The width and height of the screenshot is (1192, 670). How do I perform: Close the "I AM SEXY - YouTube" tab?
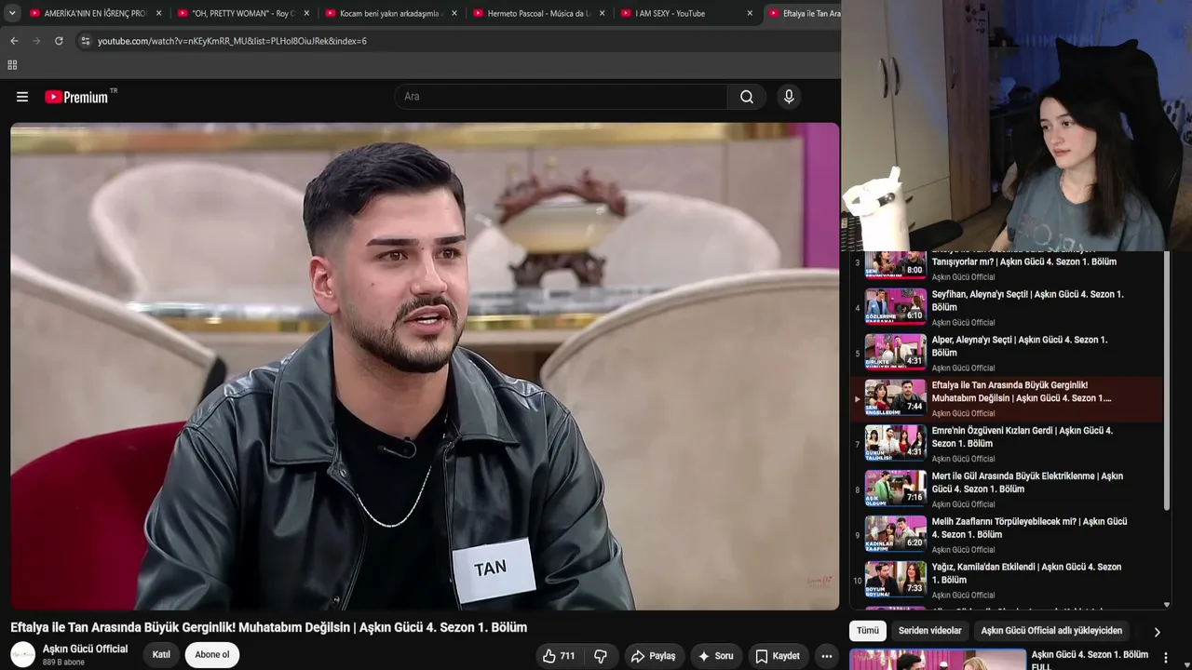pos(750,14)
